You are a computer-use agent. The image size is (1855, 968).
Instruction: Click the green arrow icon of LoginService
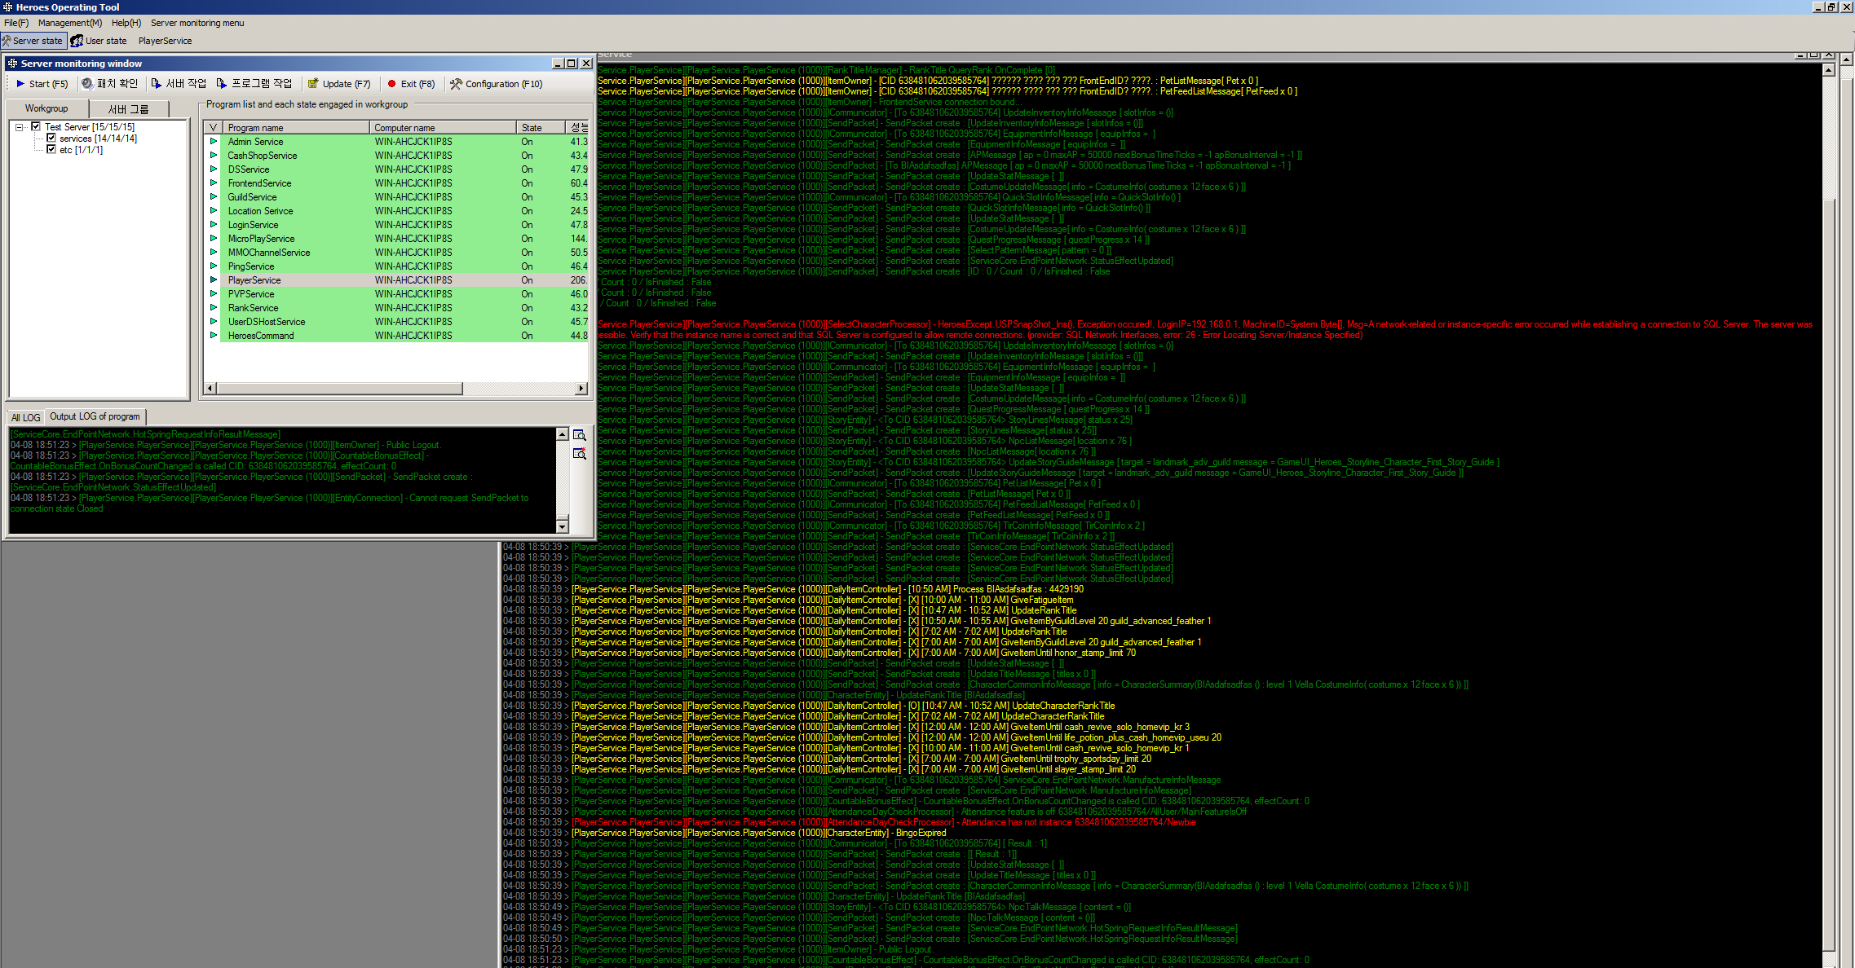214,225
